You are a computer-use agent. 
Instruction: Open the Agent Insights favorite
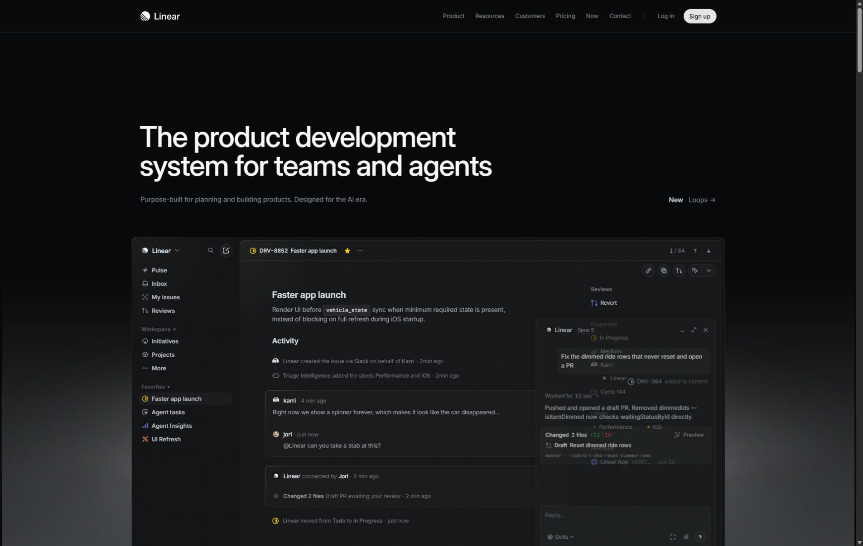186,426
